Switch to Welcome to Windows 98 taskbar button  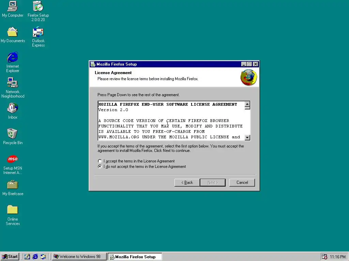pyautogui.click(x=79, y=257)
